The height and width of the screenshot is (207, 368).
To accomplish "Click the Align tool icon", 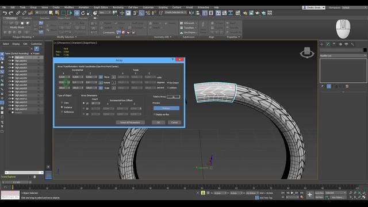I will tap(198, 13).
